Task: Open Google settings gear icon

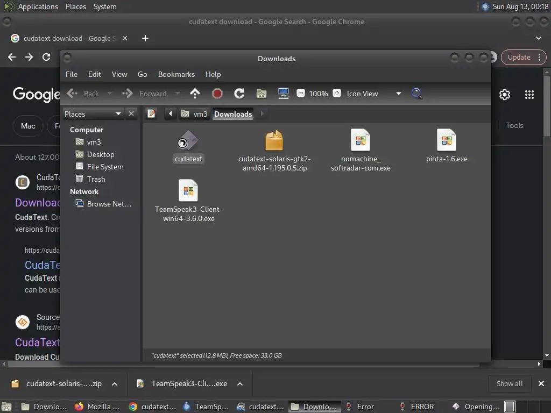Action: coord(505,95)
